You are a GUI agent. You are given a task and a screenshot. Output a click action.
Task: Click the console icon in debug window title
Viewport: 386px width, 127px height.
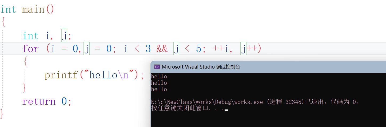click(157, 67)
